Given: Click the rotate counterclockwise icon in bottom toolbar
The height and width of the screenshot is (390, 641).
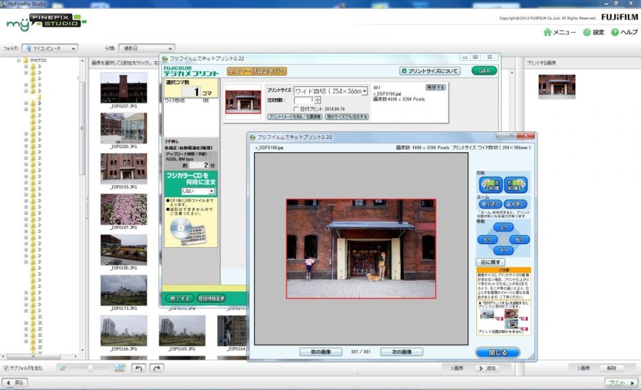Looking at the screenshot, I should pyautogui.click(x=138, y=368).
